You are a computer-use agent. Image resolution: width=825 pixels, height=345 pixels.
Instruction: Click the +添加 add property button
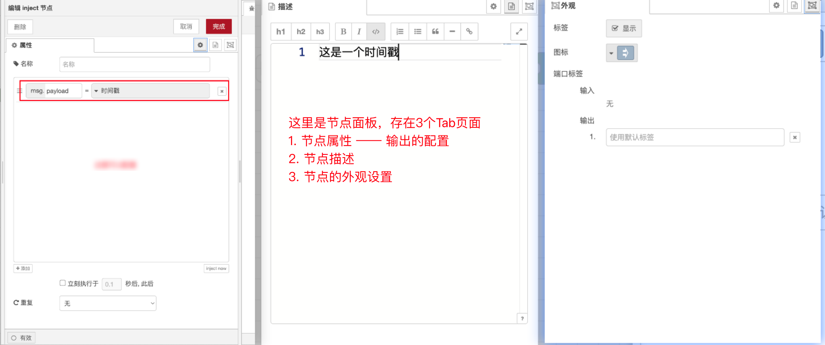[x=23, y=268]
